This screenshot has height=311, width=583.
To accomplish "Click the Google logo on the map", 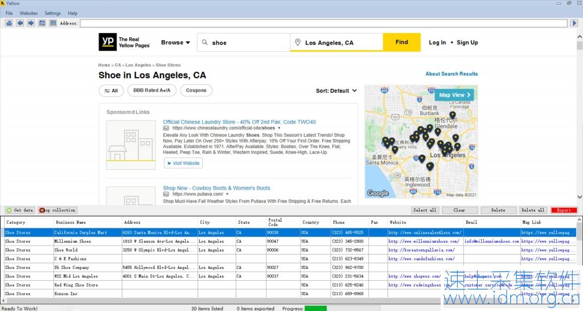I will tap(378, 193).
